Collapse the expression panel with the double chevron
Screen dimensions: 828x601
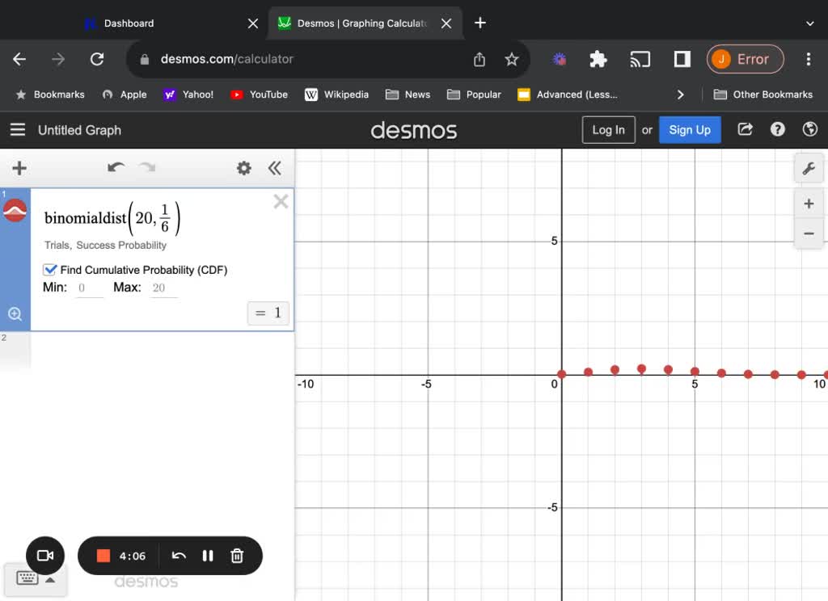pyautogui.click(x=275, y=168)
